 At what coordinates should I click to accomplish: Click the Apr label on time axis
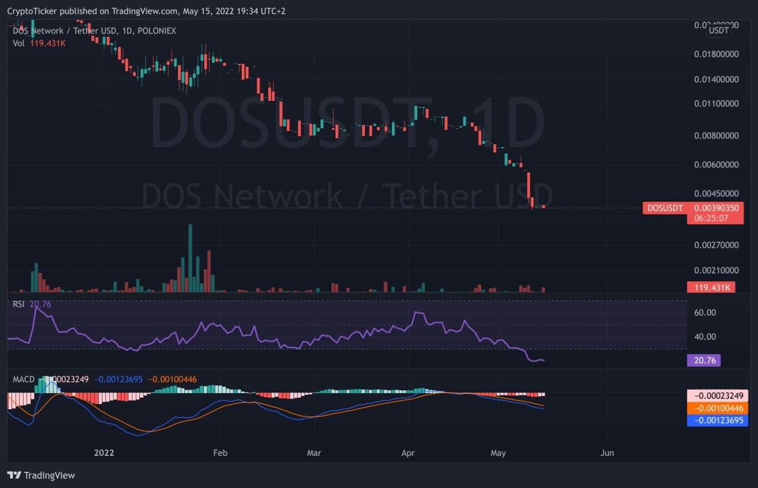pyautogui.click(x=407, y=453)
